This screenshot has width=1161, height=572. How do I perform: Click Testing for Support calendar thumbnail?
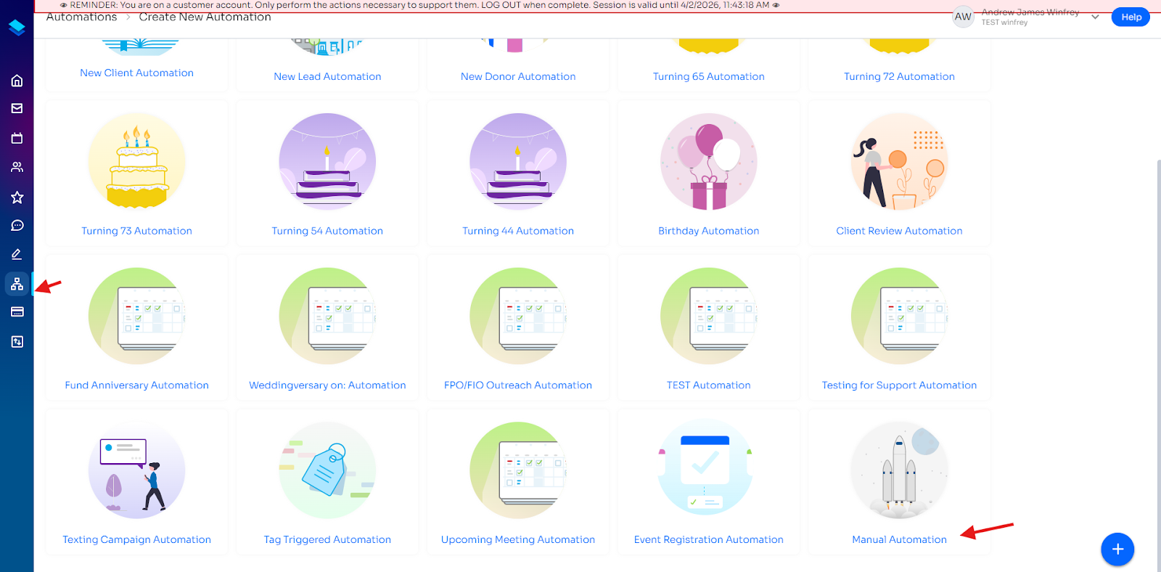(x=899, y=316)
